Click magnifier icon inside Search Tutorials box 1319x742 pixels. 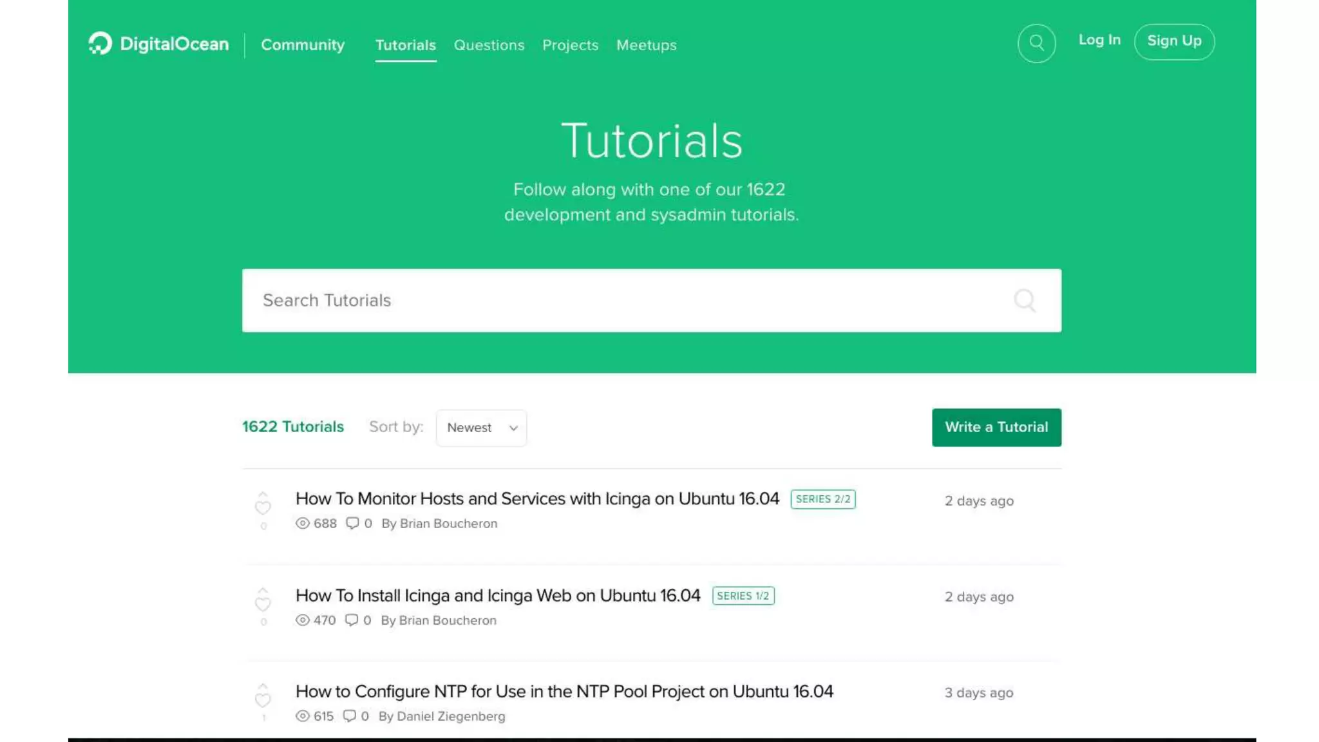(1024, 300)
